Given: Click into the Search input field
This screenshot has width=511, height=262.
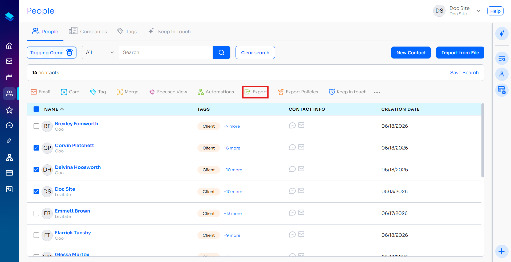Looking at the screenshot, I should click(x=166, y=52).
